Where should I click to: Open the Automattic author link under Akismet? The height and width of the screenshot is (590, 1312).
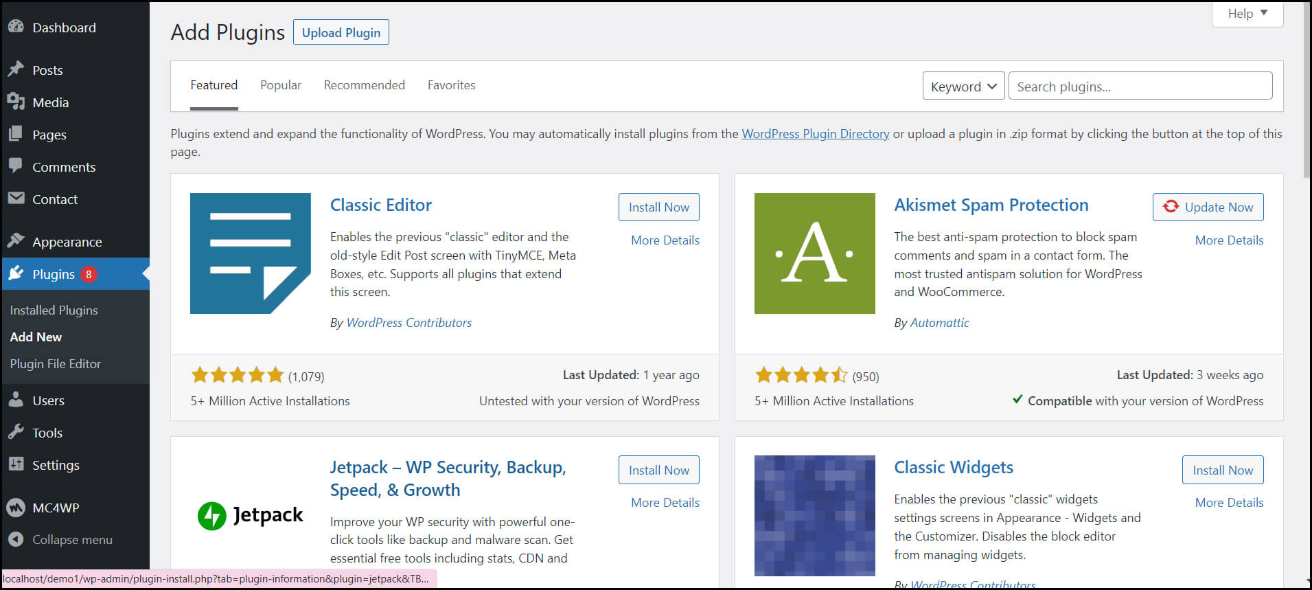click(x=939, y=323)
